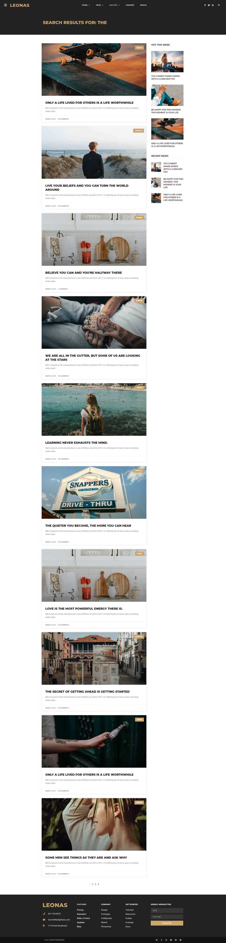The image size is (226, 943).
Task: Click the Twitter icon in header
Action: 209,5
